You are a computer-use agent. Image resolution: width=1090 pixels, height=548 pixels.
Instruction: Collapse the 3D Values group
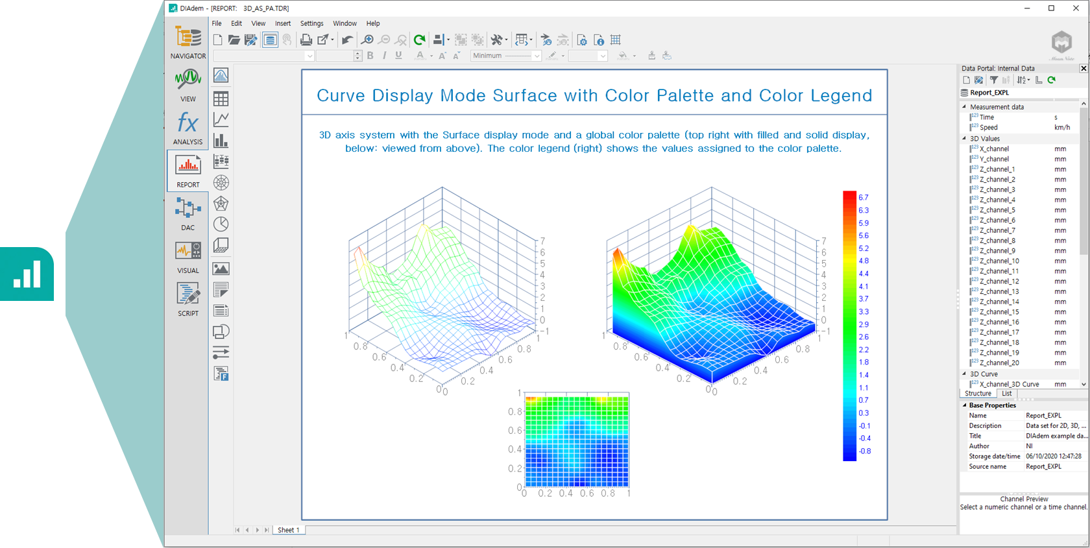[964, 139]
